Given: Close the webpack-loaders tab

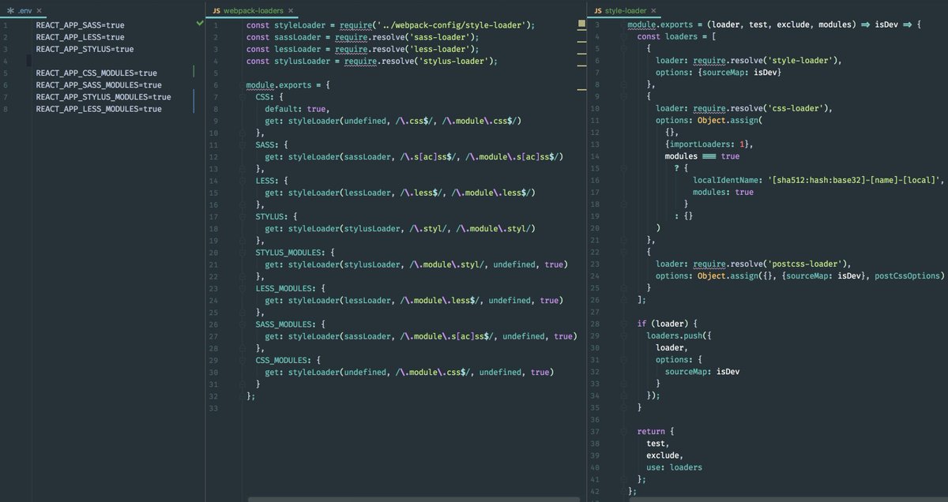Looking at the screenshot, I should 291,11.
